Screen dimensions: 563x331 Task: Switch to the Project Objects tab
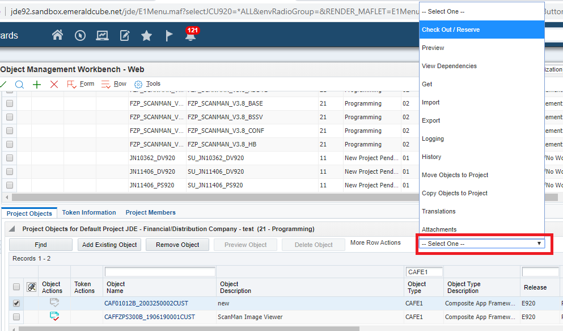coord(29,213)
